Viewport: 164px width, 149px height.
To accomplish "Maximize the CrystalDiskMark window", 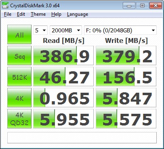I will [x=142, y=6].
